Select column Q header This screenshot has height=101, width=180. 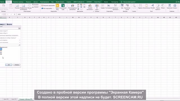[x=97, y=17]
